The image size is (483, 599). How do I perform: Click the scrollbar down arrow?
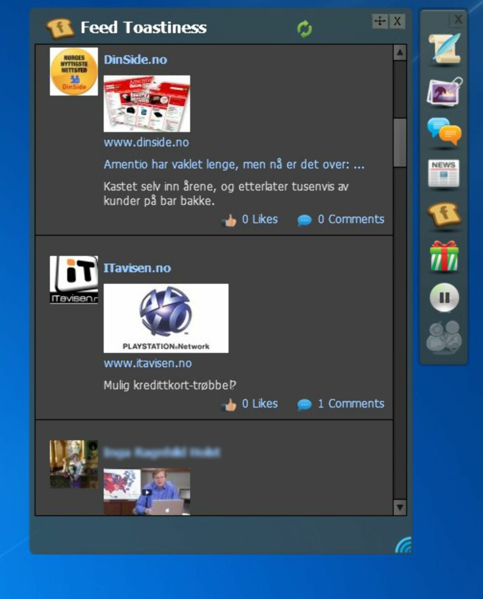[x=400, y=507]
